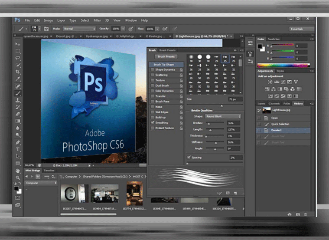Viewport: 329px width, 240px height.
Task: Select the Horizontal Type tool
Action: 18,149
